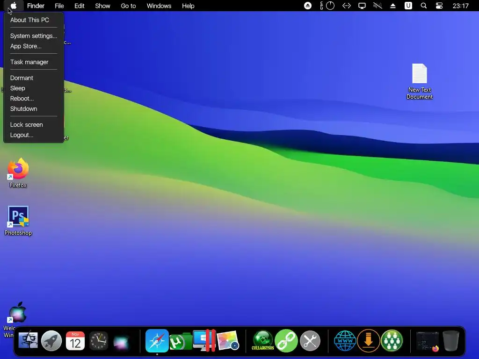Launch Safari compass icon in dock
Screen dimensions: 479x359
pyautogui.click(x=157, y=340)
